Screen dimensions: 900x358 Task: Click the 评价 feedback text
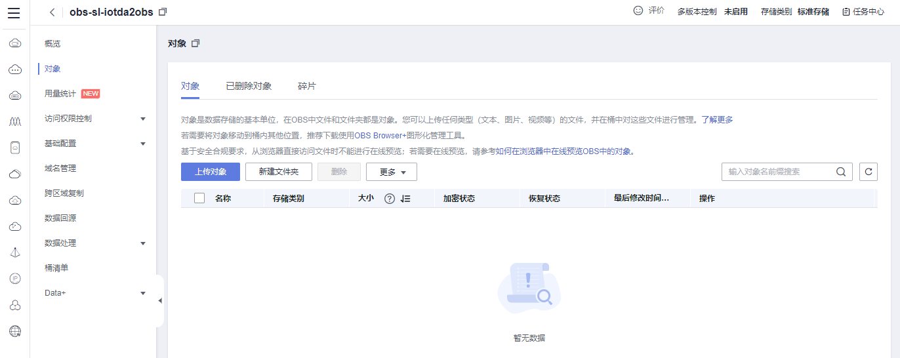(x=656, y=11)
